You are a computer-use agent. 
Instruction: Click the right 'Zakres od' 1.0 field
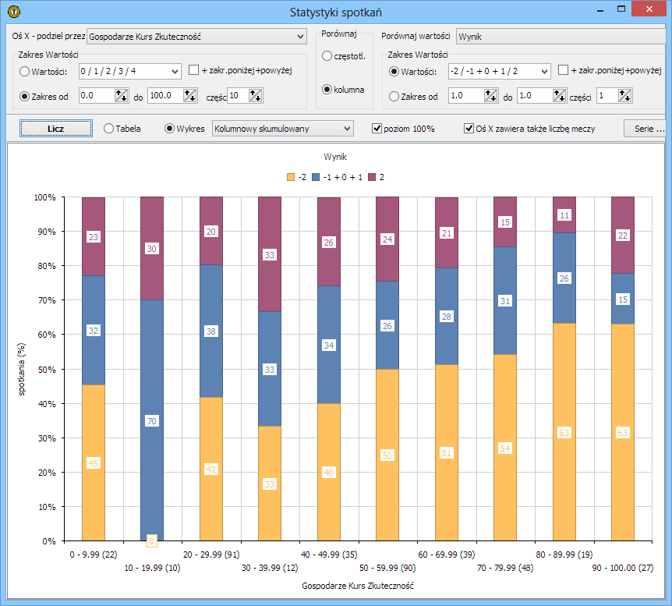[x=467, y=96]
